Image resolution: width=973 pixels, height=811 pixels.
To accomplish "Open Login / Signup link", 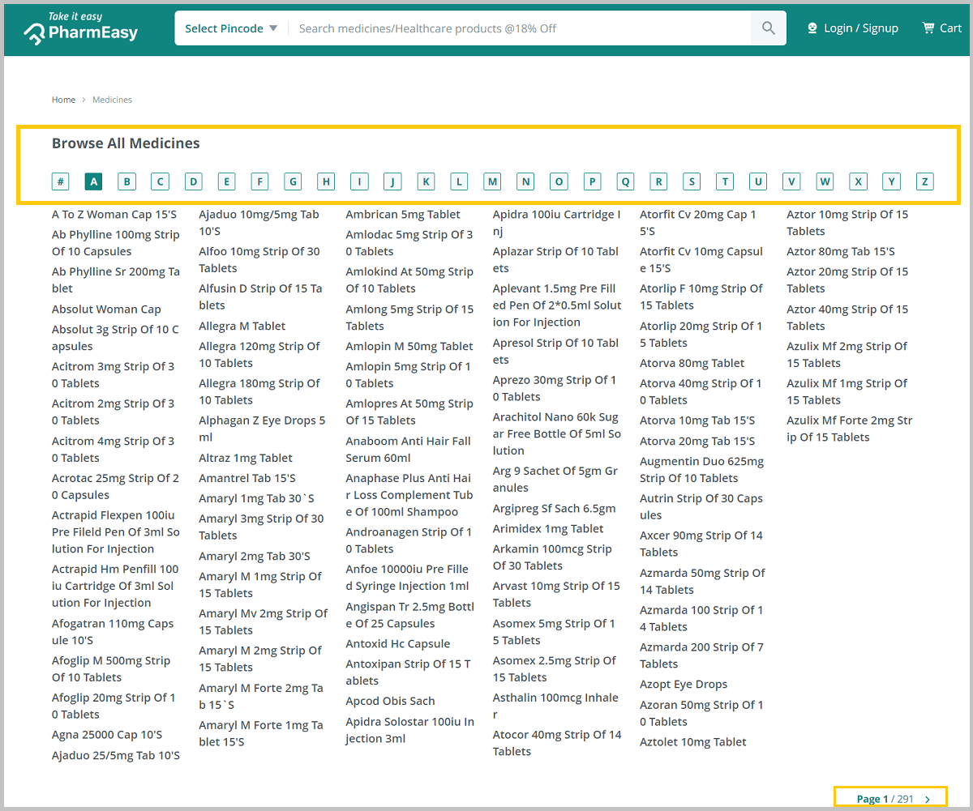I will click(853, 28).
